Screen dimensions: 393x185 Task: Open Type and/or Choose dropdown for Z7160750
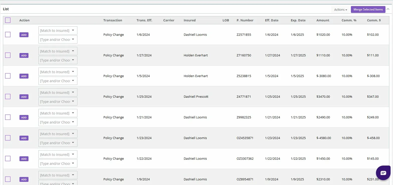click(58, 60)
